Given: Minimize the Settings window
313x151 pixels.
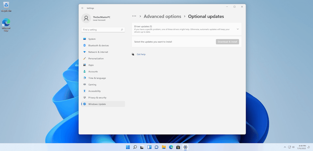Looking at the screenshot, I should 227,7.
